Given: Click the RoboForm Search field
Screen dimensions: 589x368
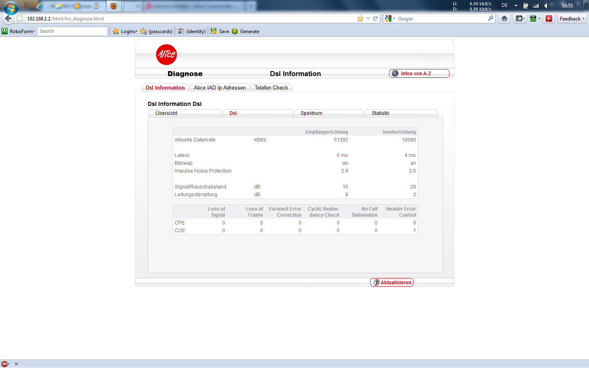Looking at the screenshot, I should pyautogui.click(x=72, y=31).
